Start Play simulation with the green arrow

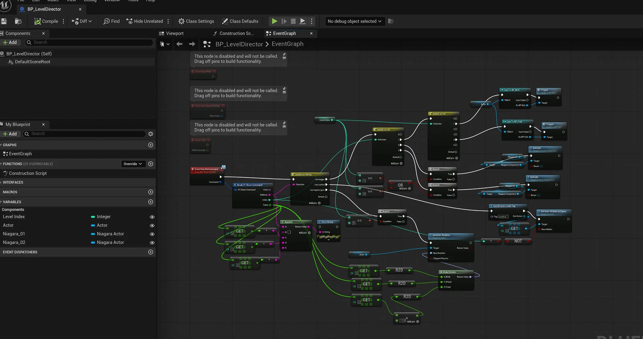point(274,21)
